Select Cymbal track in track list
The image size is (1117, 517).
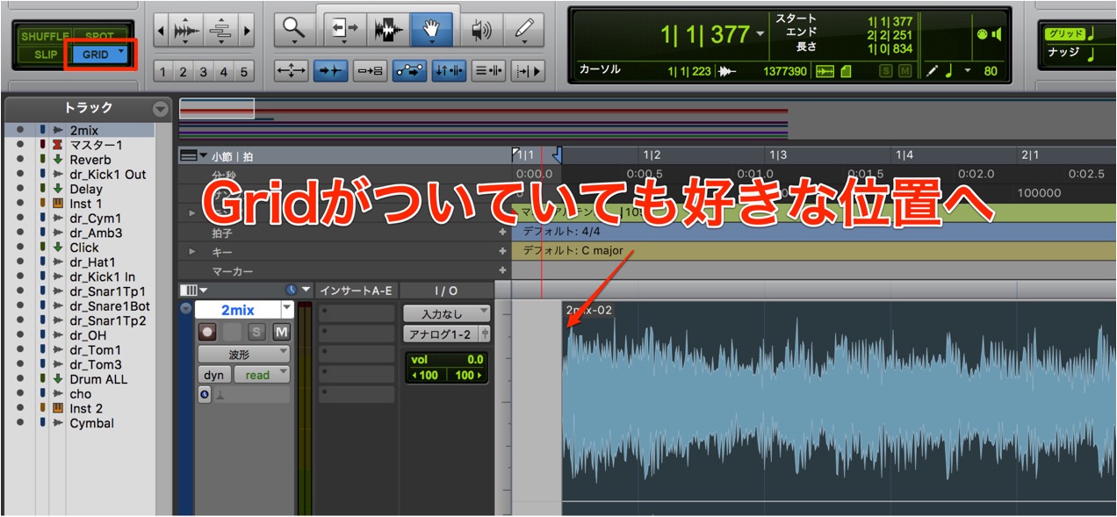click(x=92, y=423)
